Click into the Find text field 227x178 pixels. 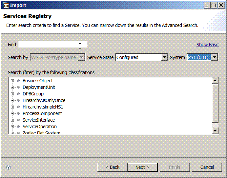point(52,45)
